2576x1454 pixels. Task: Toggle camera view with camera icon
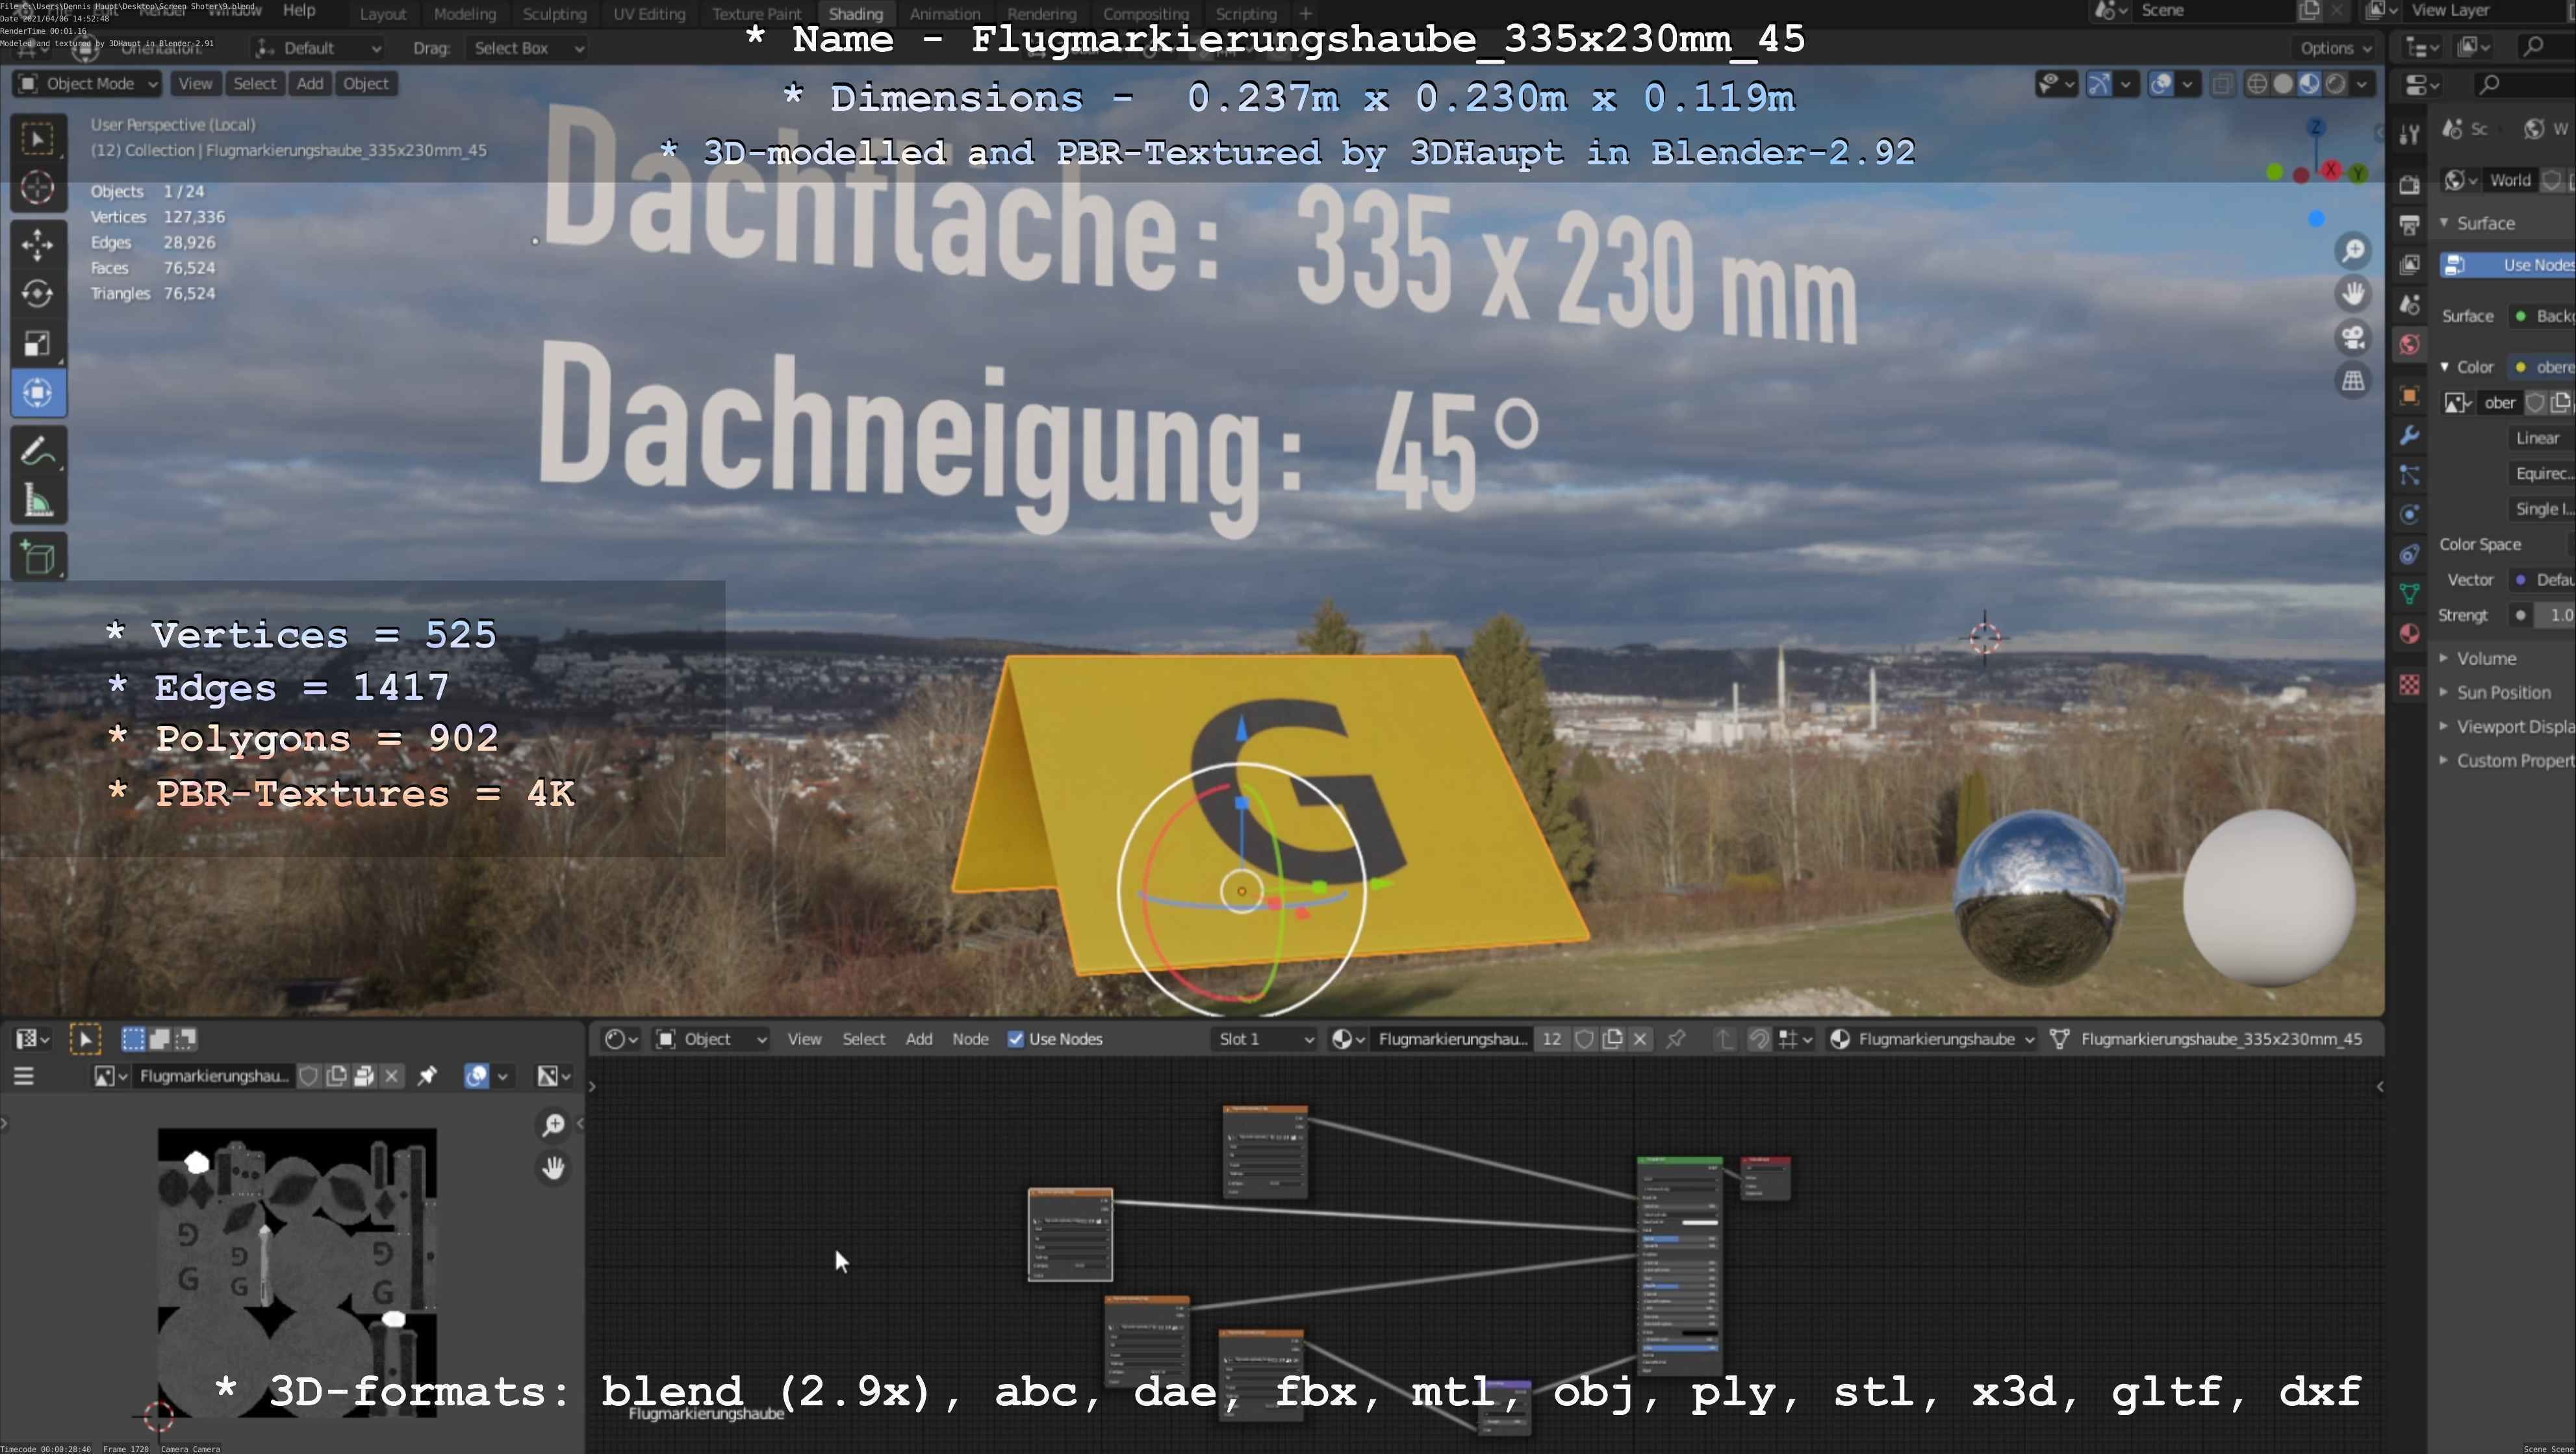pos(2354,338)
